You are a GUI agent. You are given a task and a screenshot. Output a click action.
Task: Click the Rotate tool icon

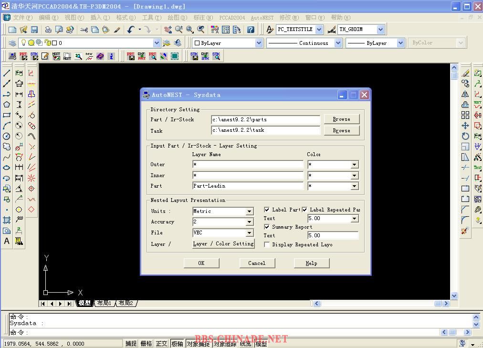(x=465, y=136)
